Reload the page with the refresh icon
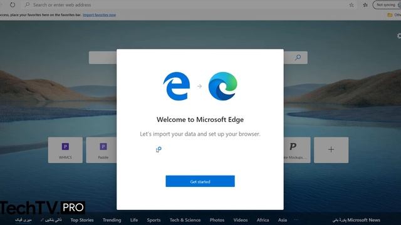 [13, 4]
